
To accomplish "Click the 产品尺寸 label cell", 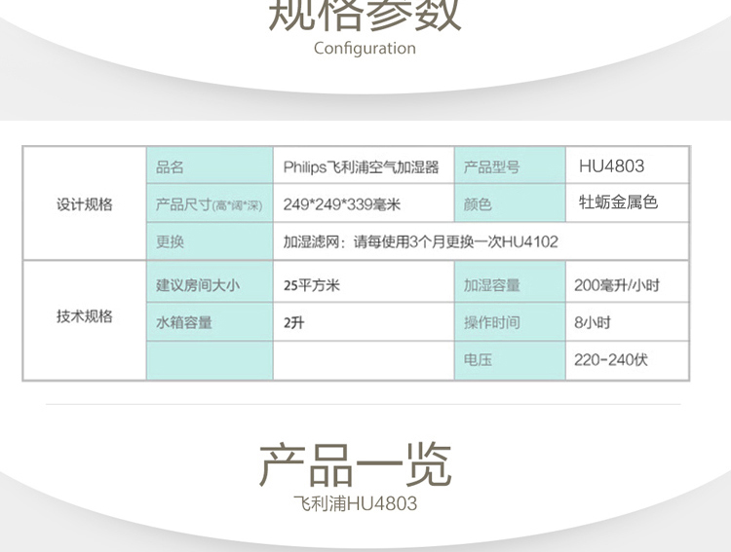I will pyautogui.click(x=210, y=203).
